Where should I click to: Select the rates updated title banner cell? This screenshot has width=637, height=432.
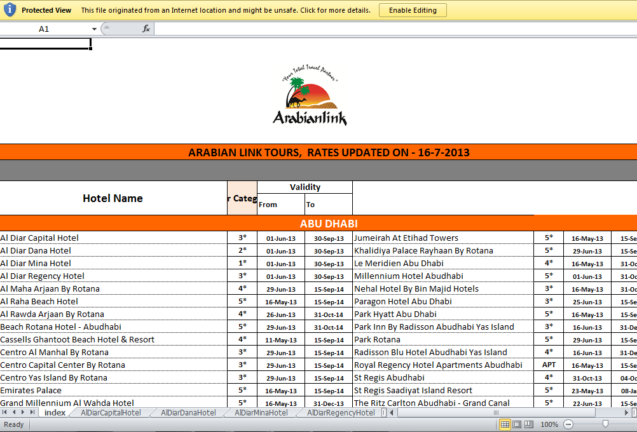tap(318, 152)
